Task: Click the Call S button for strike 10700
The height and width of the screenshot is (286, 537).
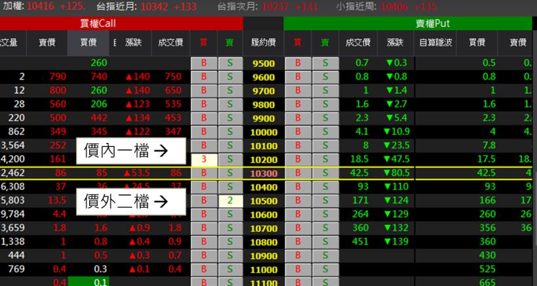Action: tap(230, 228)
